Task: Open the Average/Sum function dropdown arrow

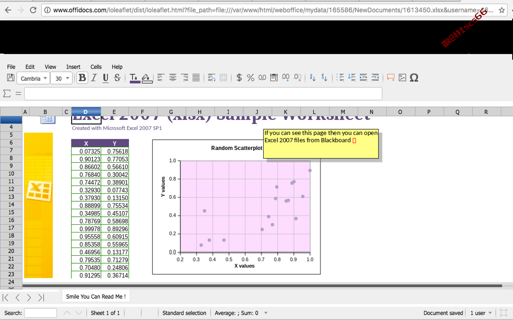Action: pos(266,313)
